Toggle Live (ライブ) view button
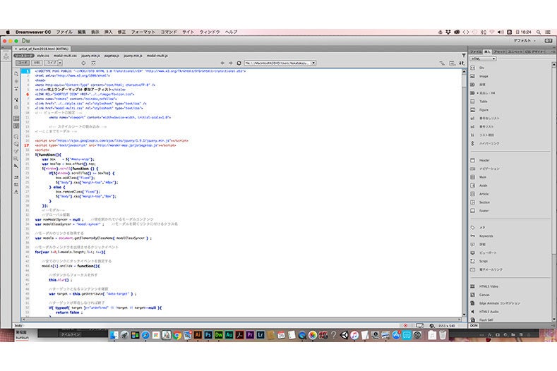 (x=52, y=63)
